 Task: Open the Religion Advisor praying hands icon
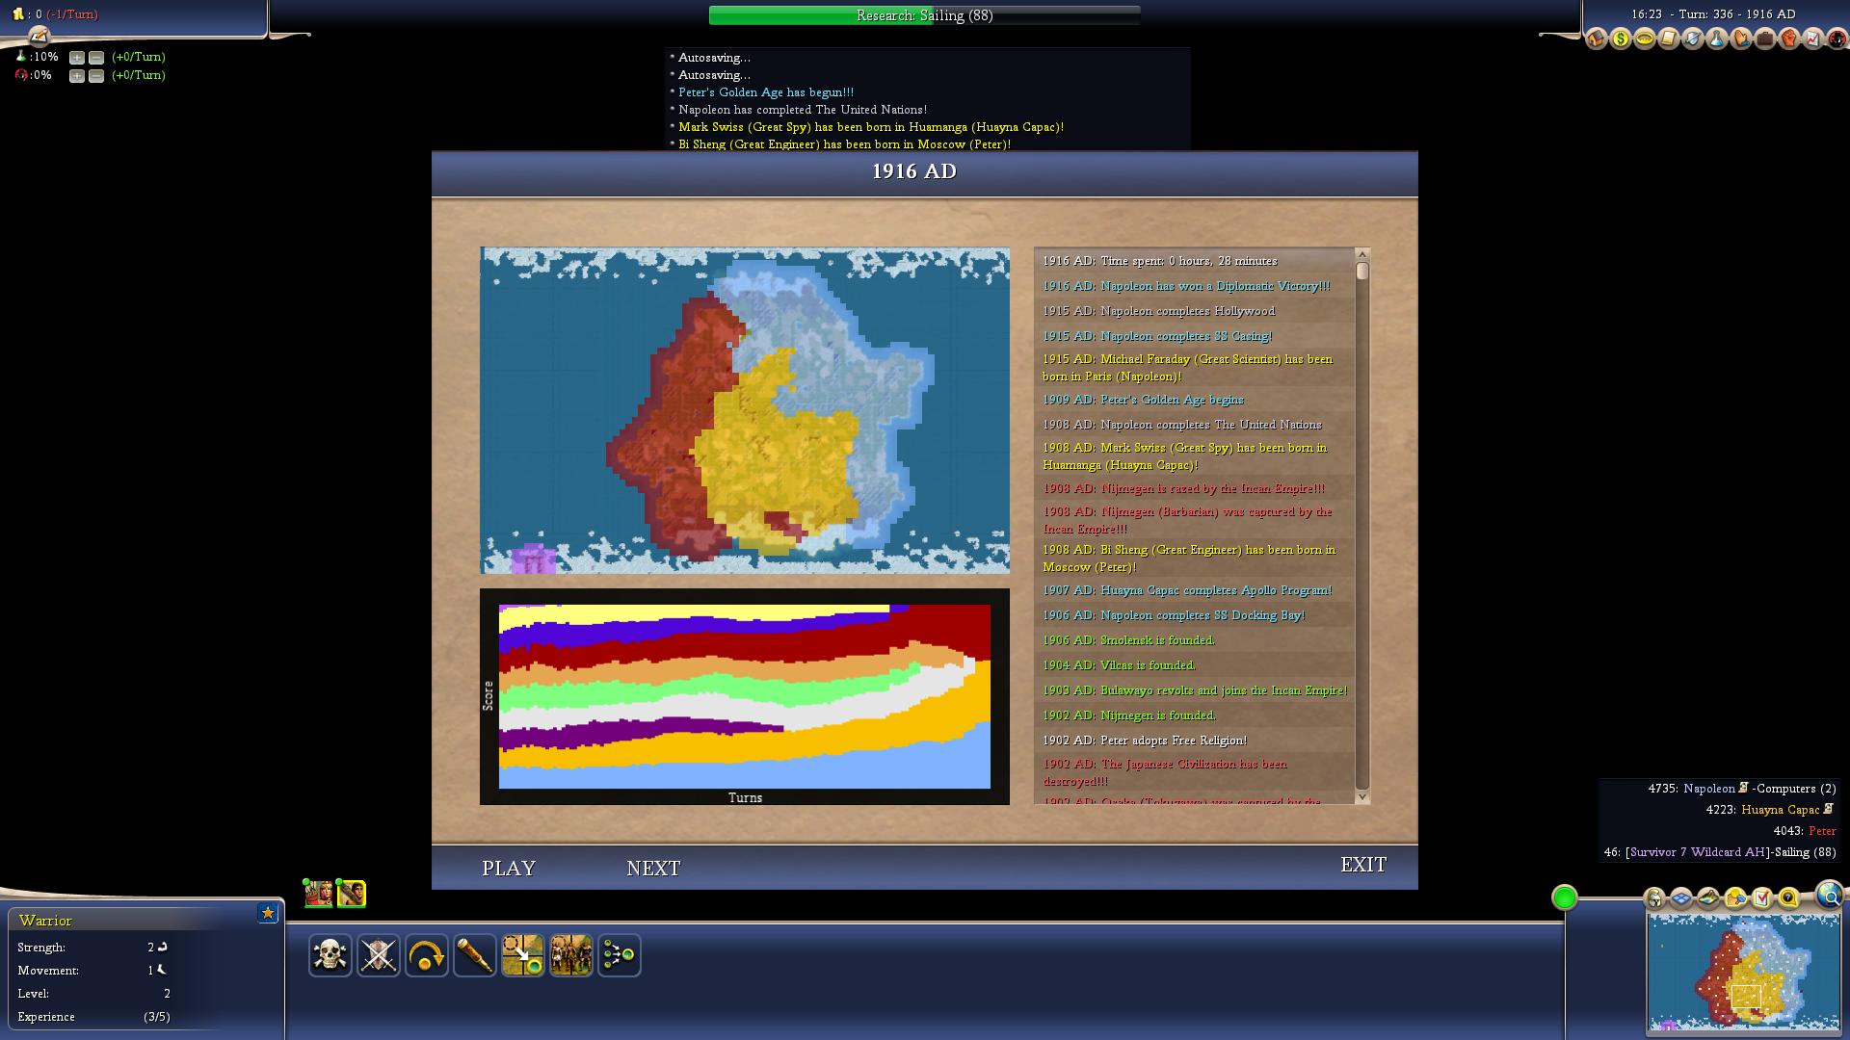(1741, 39)
